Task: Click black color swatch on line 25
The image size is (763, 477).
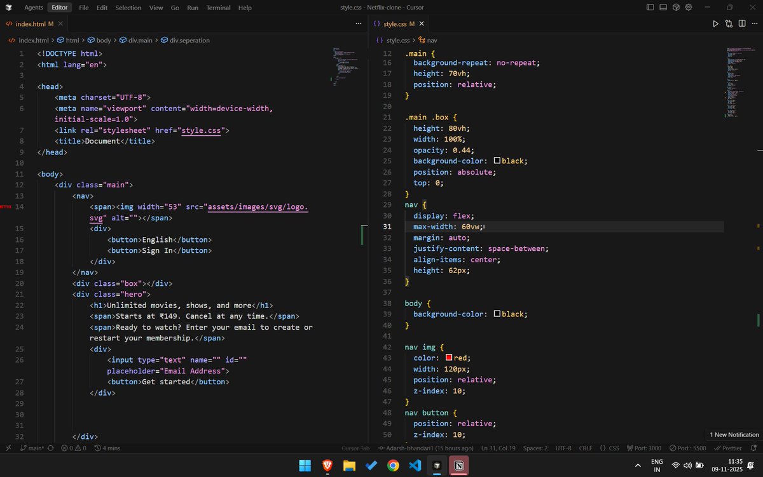Action: [497, 161]
